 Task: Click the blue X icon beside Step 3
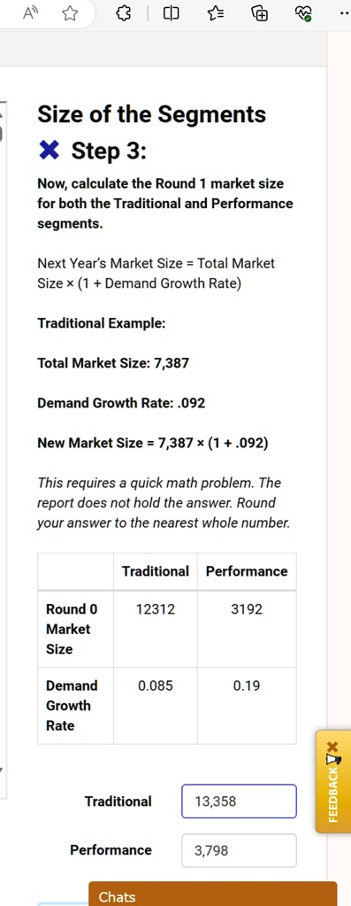coord(49,151)
